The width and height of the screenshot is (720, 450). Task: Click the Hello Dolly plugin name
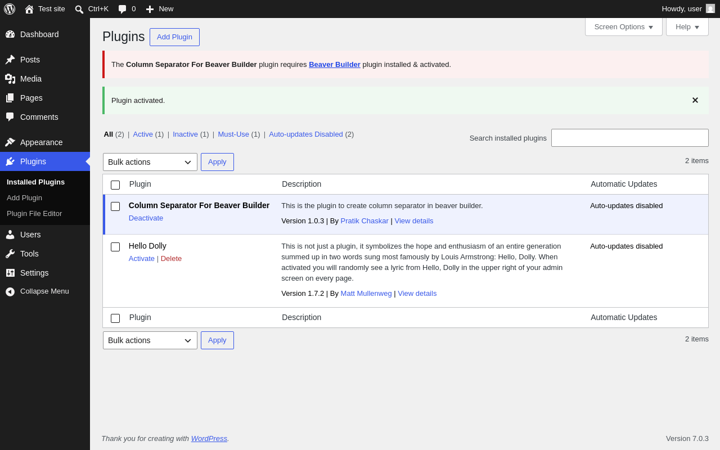[x=147, y=246]
